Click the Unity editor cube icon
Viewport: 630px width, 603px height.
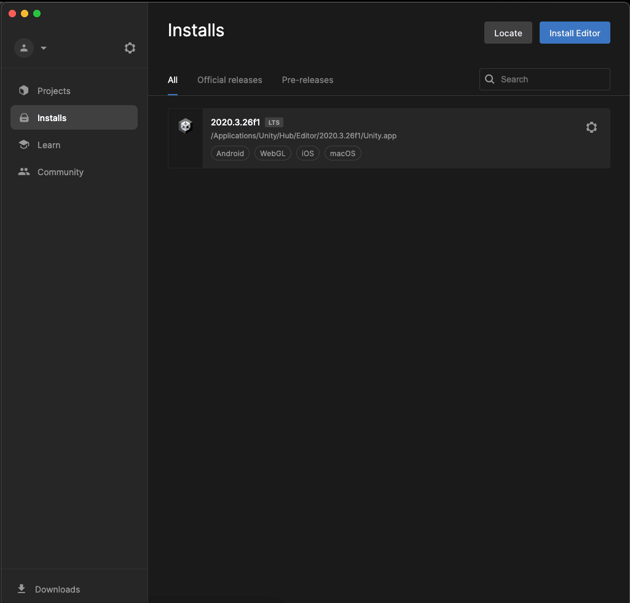point(185,126)
